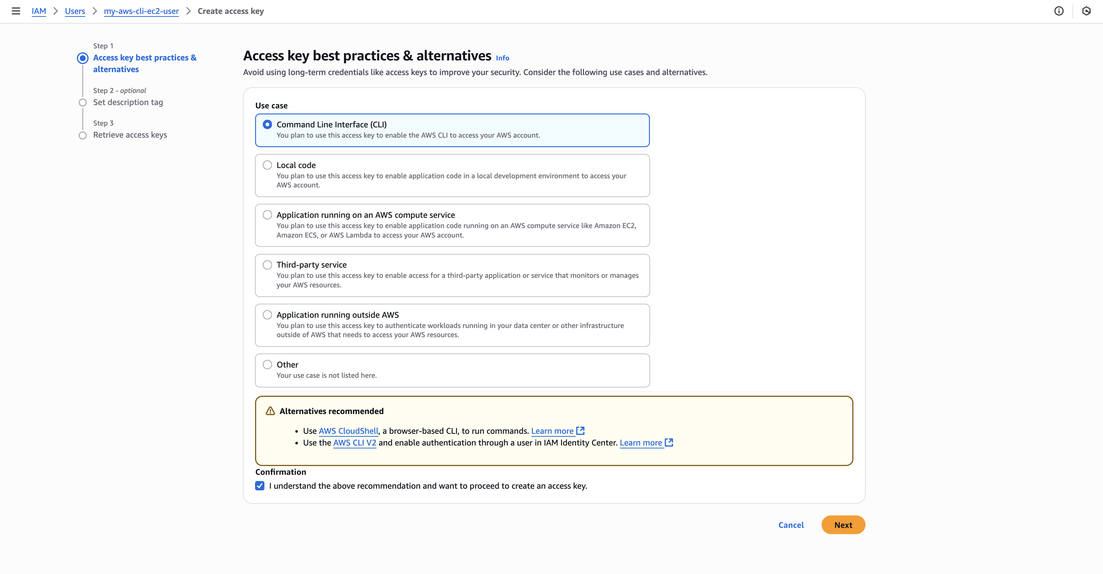Screen dimensions: 1103x574
Task: Select the Other use case radio option
Action: click(x=267, y=365)
